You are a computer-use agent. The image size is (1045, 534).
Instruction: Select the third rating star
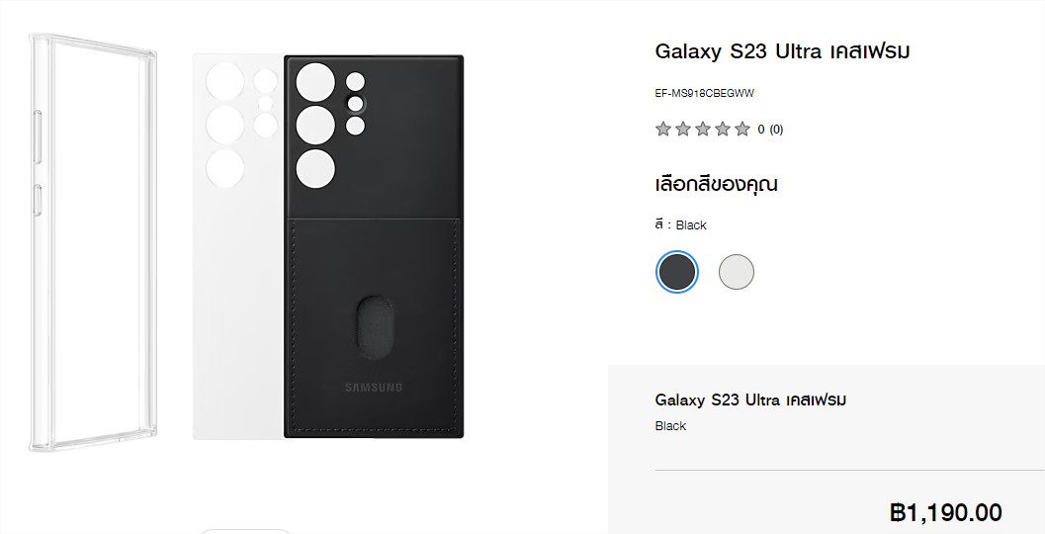(x=703, y=129)
